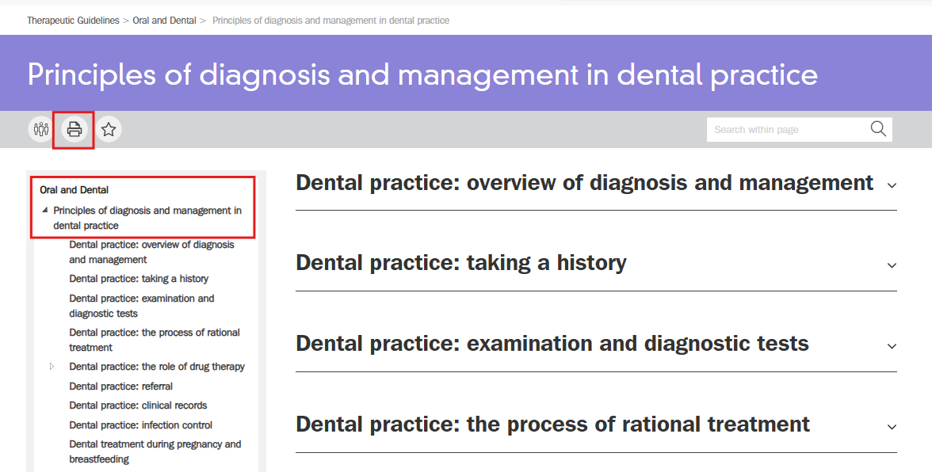Viewport: 932px width, 472px height.
Task: Click the main page title heading
Action: coord(422,75)
